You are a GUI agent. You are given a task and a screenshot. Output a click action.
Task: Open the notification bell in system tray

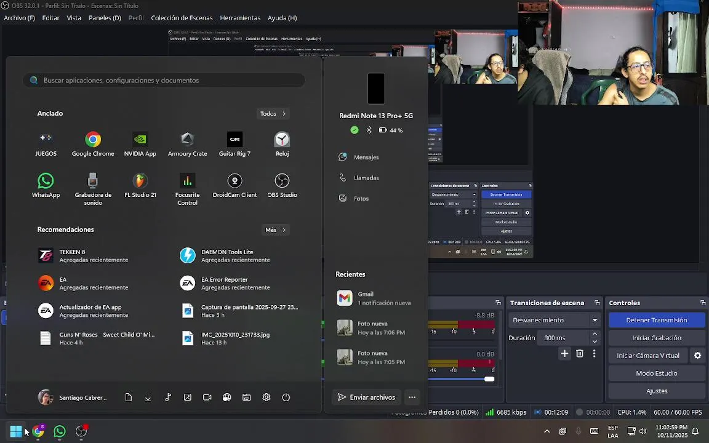[x=695, y=431]
